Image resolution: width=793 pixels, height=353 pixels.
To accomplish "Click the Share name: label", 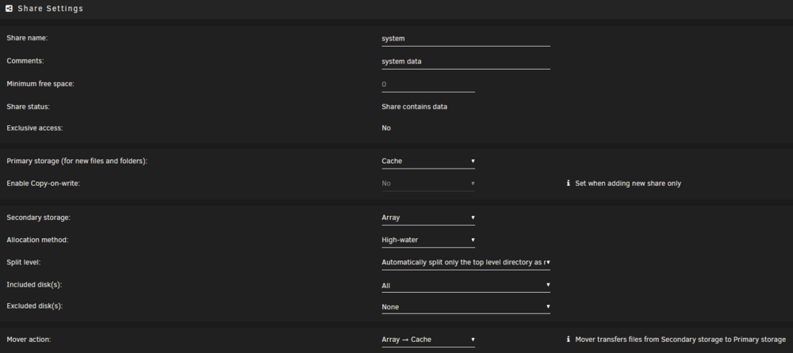I will tap(27, 38).
